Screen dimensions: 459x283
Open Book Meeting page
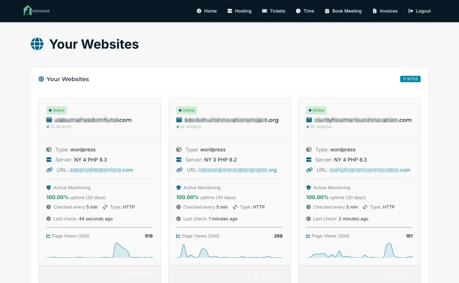[x=343, y=11]
